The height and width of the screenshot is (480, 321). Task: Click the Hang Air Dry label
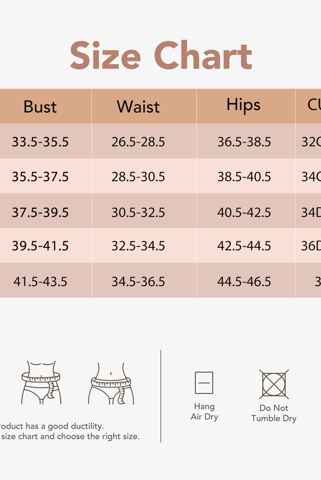point(204,412)
